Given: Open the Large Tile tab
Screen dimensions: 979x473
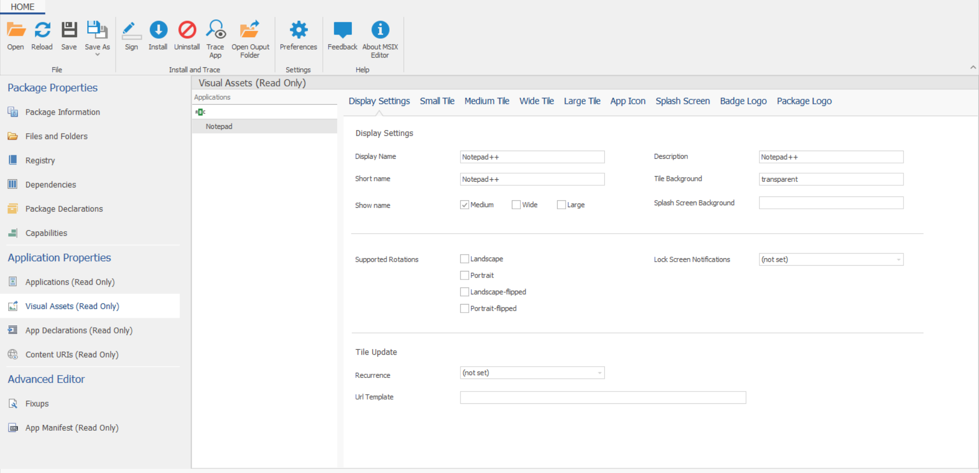Looking at the screenshot, I should pos(582,101).
